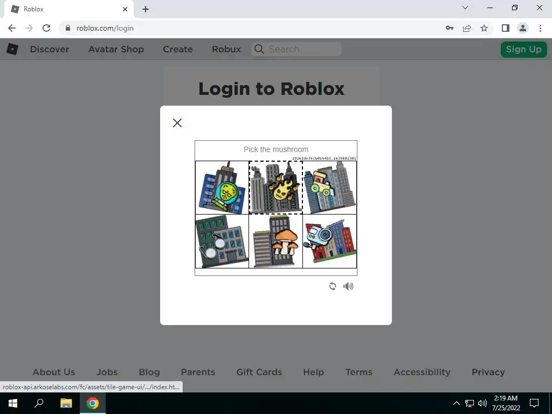This screenshot has width=552, height=414.
Task: Open the Parents footer link
Action: pos(198,372)
